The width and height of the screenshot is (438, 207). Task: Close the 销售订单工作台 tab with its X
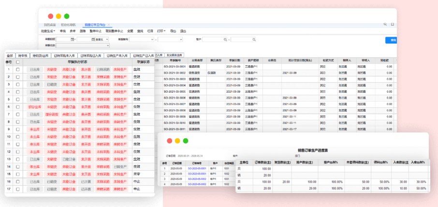(x=109, y=24)
